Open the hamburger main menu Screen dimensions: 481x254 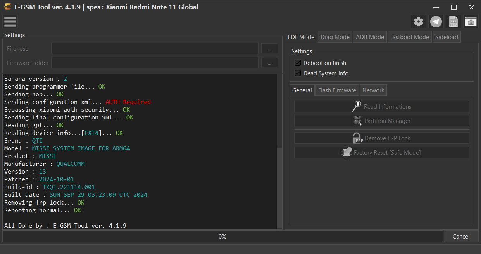[x=10, y=22]
